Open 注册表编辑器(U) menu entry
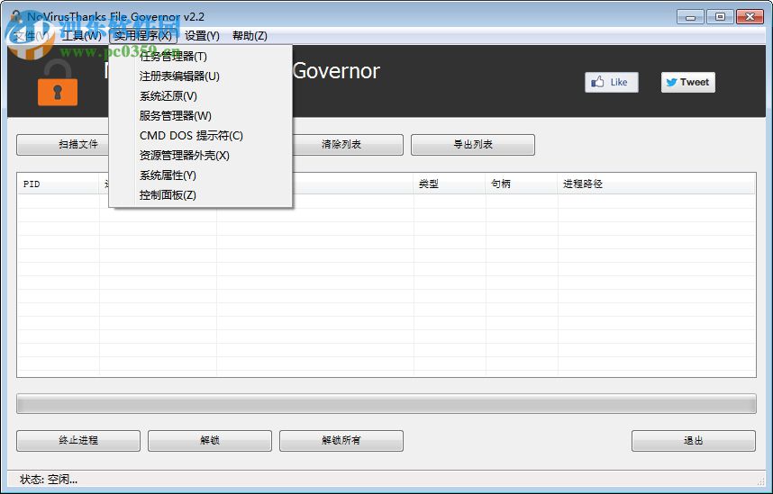 click(201, 76)
